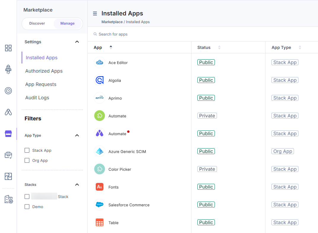Click the puzzle piece icon in sidebar

pyautogui.click(x=8, y=176)
